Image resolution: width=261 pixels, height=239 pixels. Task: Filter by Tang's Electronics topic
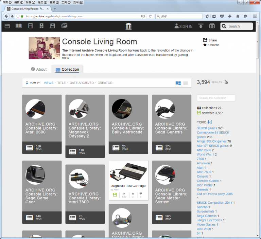[x=209, y=220]
